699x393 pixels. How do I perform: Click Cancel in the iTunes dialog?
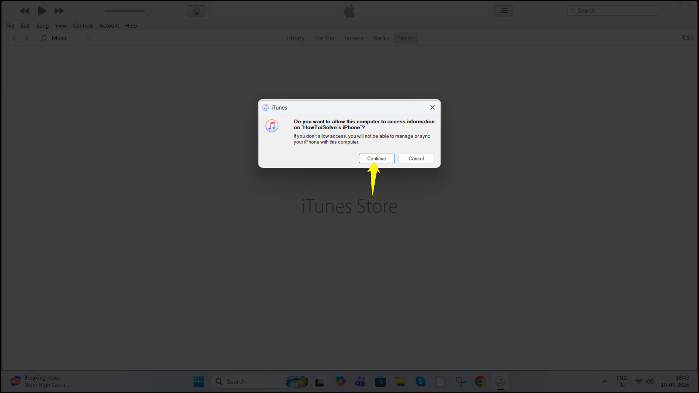(416, 158)
